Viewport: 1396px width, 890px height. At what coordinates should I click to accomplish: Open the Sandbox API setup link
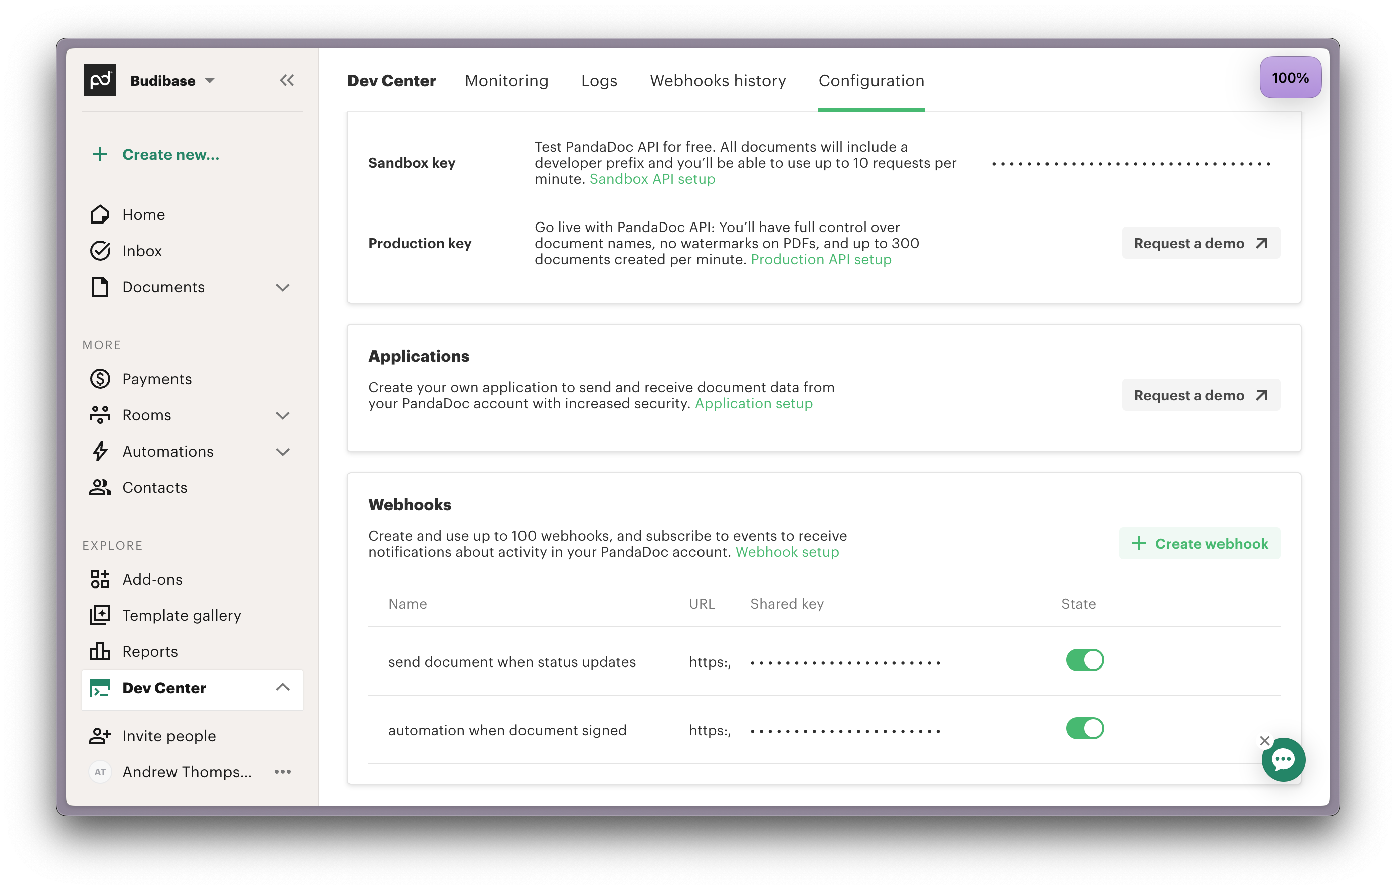point(652,179)
